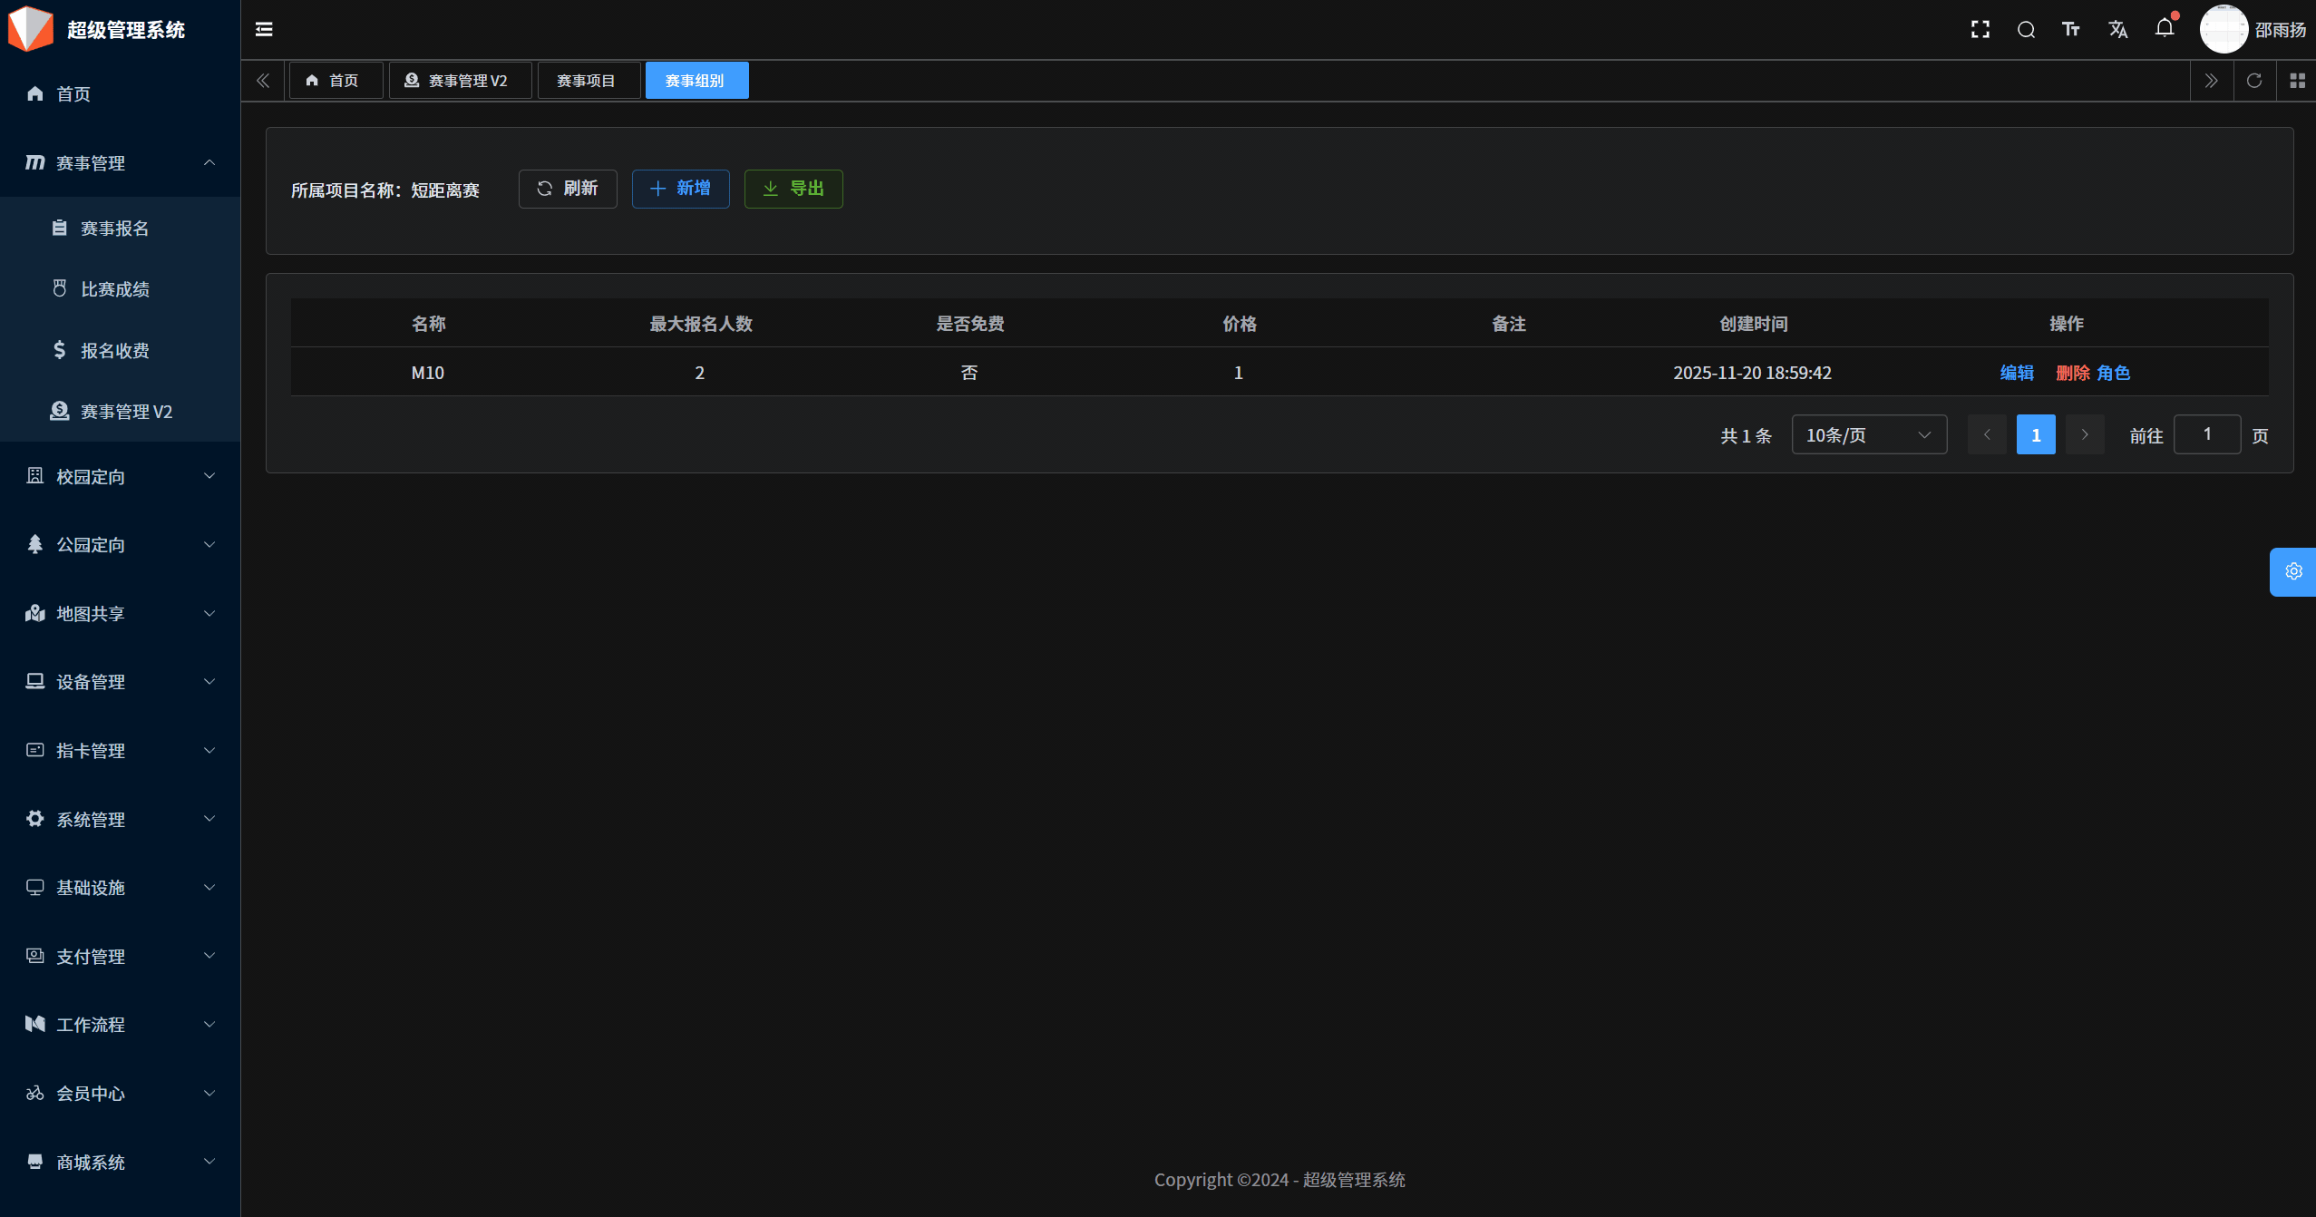Open the language translation icon
This screenshot has height=1217, width=2316.
point(2118,30)
